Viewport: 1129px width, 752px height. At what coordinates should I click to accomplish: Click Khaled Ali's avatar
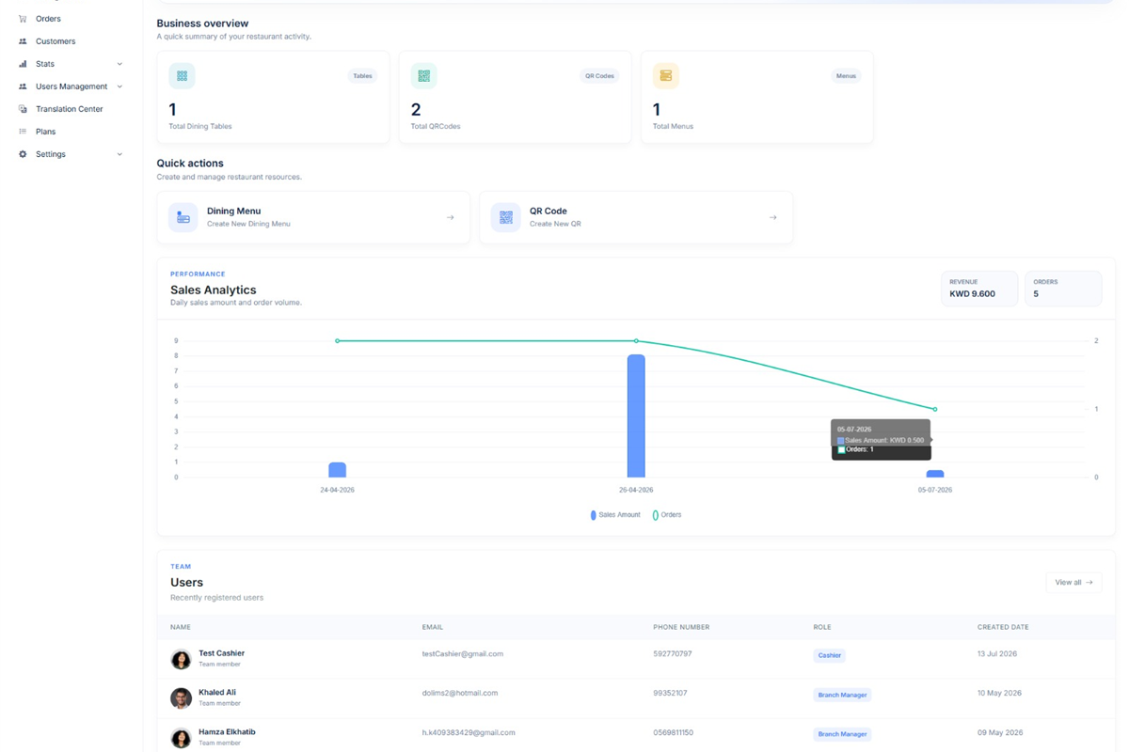[181, 698]
